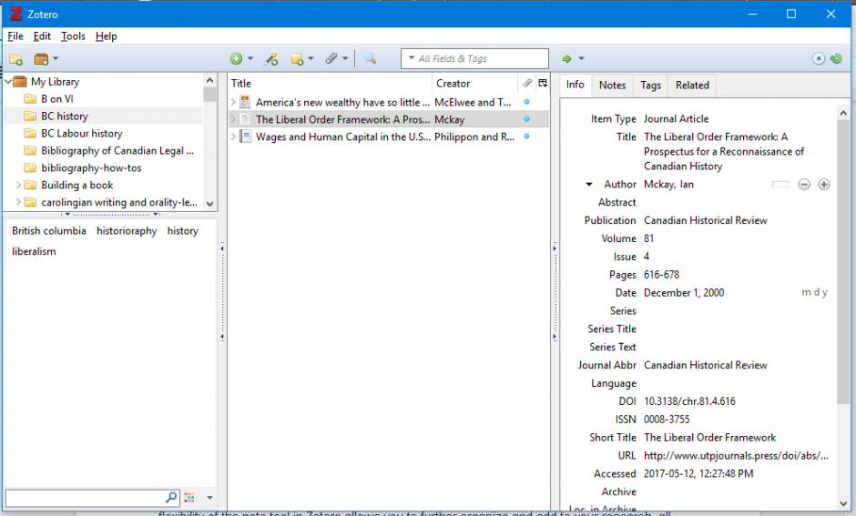Open the search mode dropdown in search box
The height and width of the screenshot is (516, 856).
[412, 58]
